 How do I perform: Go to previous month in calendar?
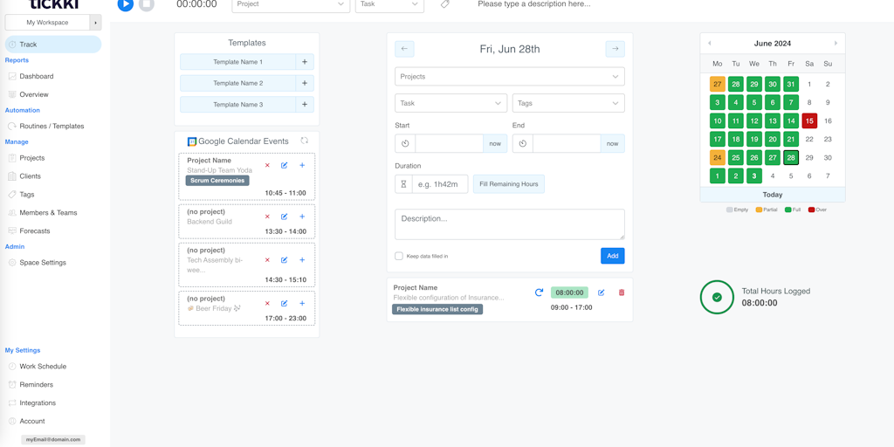click(709, 44)
